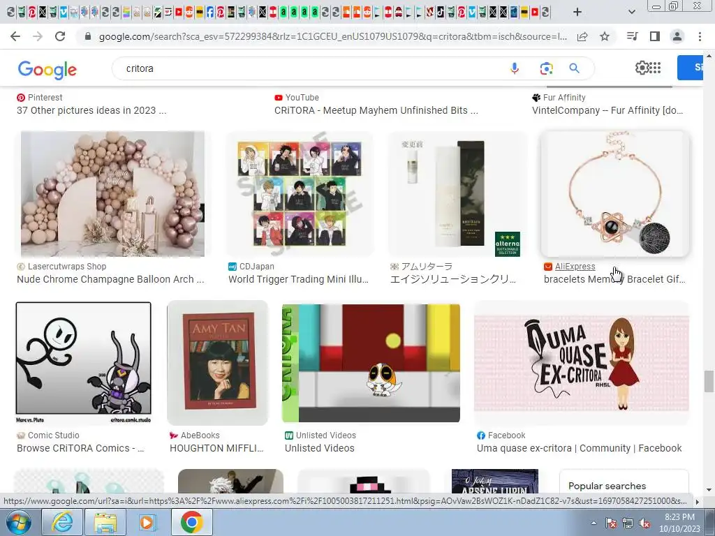Image resolution: width=715 pixels, height=536 pixels.
Task: Open the Marc vs. Pluto comic image
Action: pyautogui.click(x=84, y=363)
